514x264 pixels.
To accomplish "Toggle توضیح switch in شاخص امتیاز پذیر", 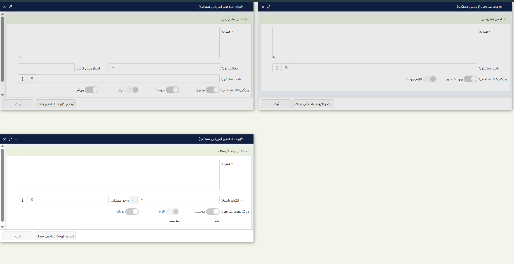I will pyautogui.click(x=213, y=90).
